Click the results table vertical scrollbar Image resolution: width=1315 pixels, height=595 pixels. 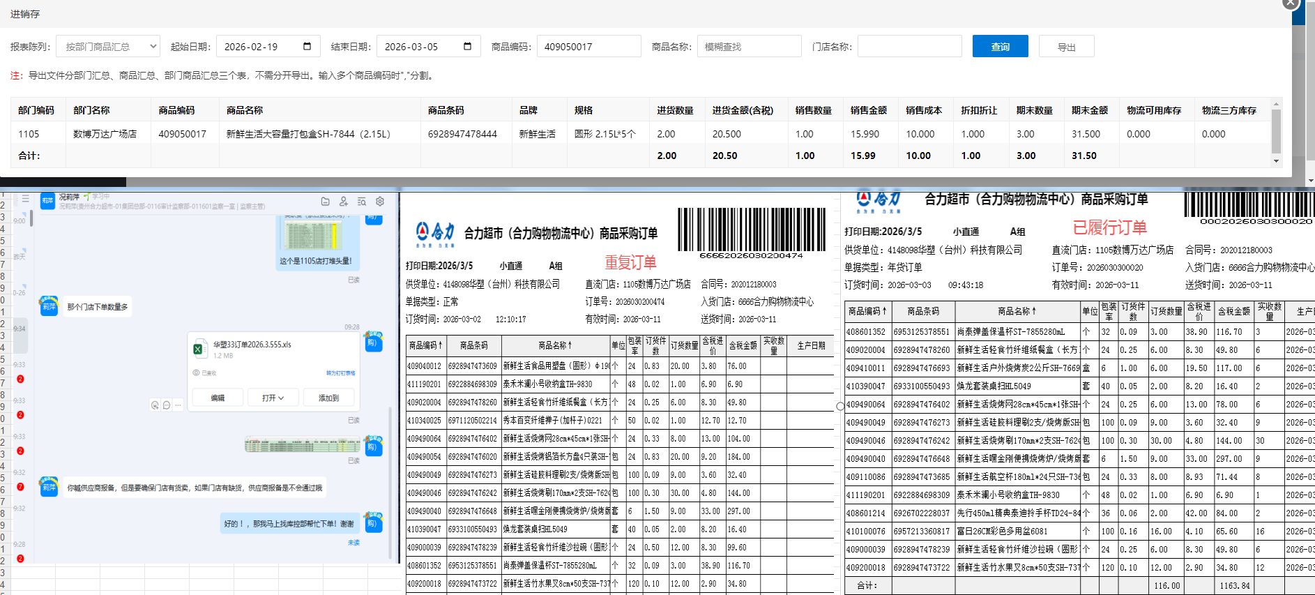(1276, 133)
